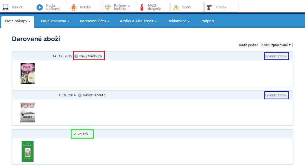Expand the Moje nákupy menu
Screen dimensions: 305x167
click(18, 21)
